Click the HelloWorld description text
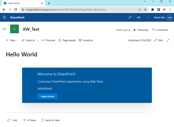 click(x=45, y=88)
